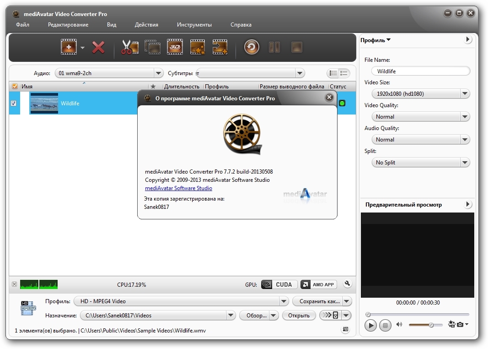Viewport: 488px width, 349px height.
Task: Click the 3D conversion toolbar icon
Action: click(175, 47)
